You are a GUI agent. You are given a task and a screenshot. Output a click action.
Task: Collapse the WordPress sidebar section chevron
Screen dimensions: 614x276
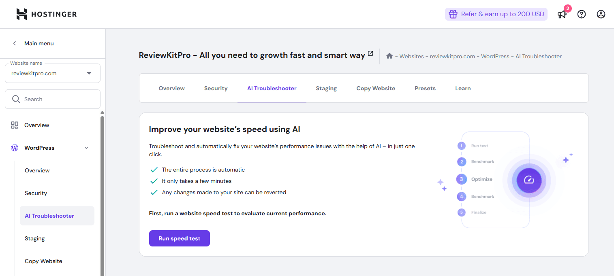coord(86,148)
